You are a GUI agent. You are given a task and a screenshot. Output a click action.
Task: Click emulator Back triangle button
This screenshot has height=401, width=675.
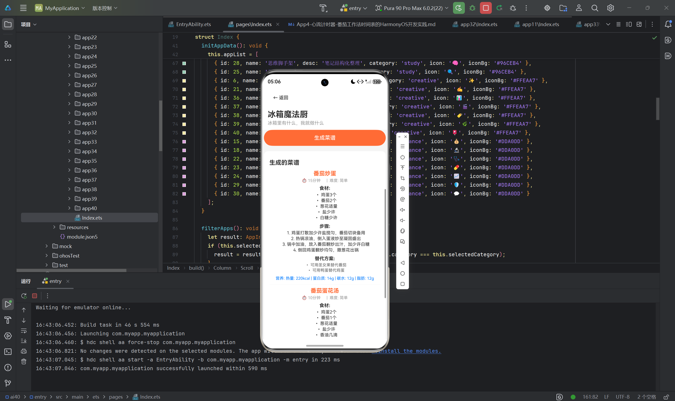pos(403,263)
